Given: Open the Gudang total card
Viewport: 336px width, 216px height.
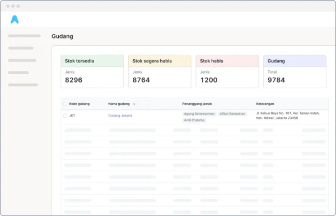Looking at the screenshot, I should [x=295, y=71].
